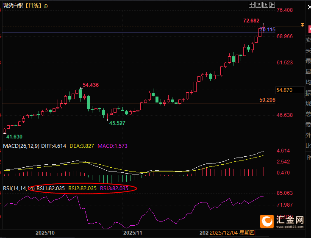Image resolution: width=311 pixels, height=238 pixels.
Task: Click the 61.523 axis value
Action: coord(285,63)
